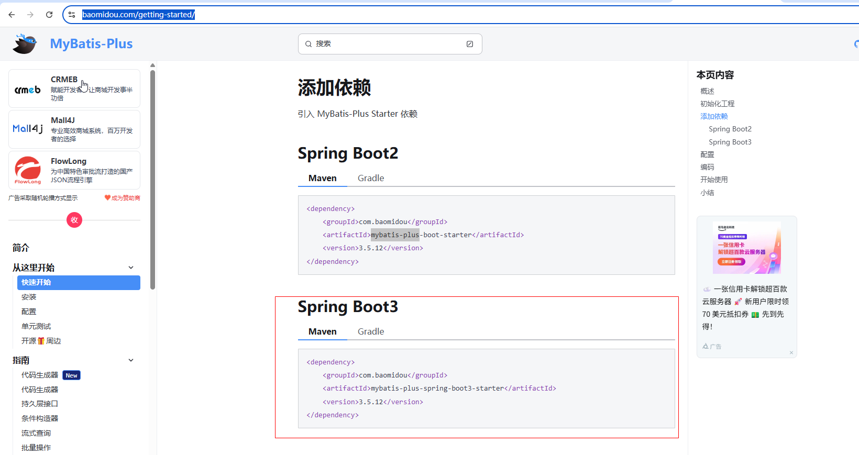Open 持久层接口 in sidebar
This screenshot has width=859, height=455.
pyautogui.click(x=40, y=404)
